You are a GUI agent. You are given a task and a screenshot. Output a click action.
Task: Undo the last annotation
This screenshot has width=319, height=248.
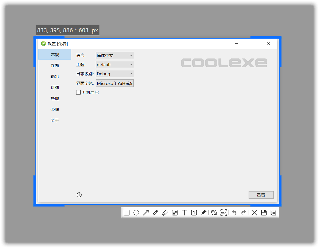click(234, 212)
